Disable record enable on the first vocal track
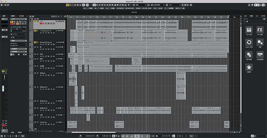This screenshot has width=267, height=138. pyautogui.click(x=41, y=23)
